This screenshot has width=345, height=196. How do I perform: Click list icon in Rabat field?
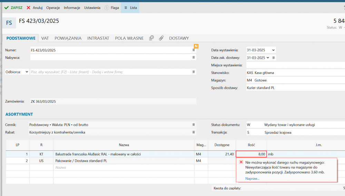coord(194,132)
